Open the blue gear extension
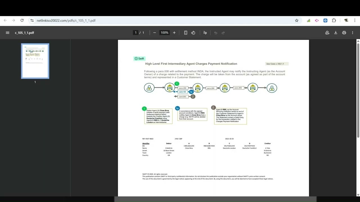This screenshot has width=360, height=202. (325, 20)
